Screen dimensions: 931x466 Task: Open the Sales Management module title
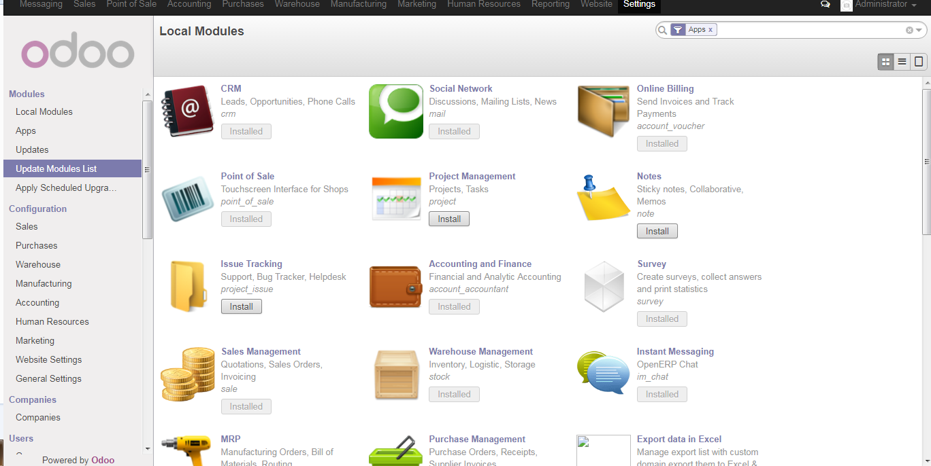click(x=261, y=351)
